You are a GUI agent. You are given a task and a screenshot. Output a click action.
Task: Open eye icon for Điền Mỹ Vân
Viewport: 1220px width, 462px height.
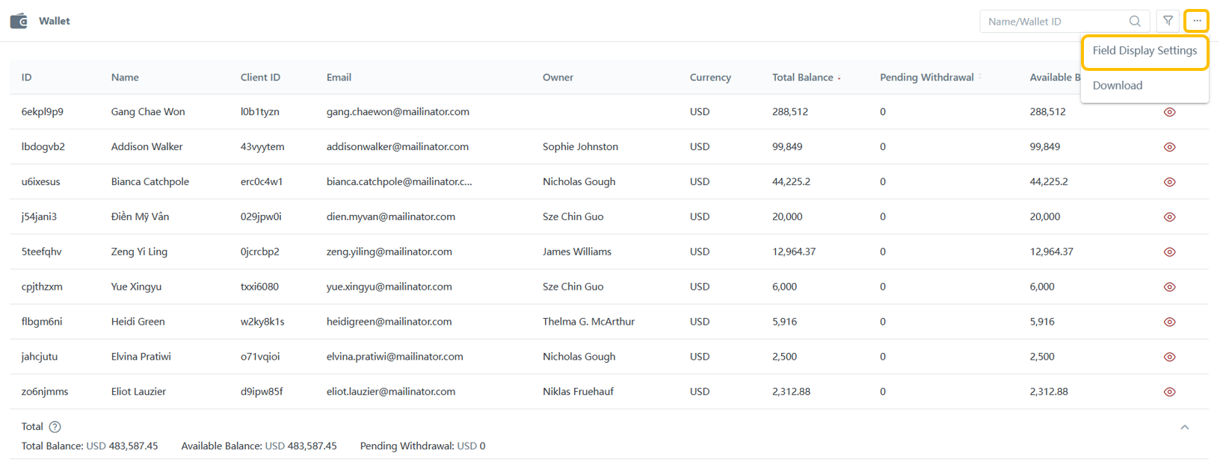[1170, 217]
